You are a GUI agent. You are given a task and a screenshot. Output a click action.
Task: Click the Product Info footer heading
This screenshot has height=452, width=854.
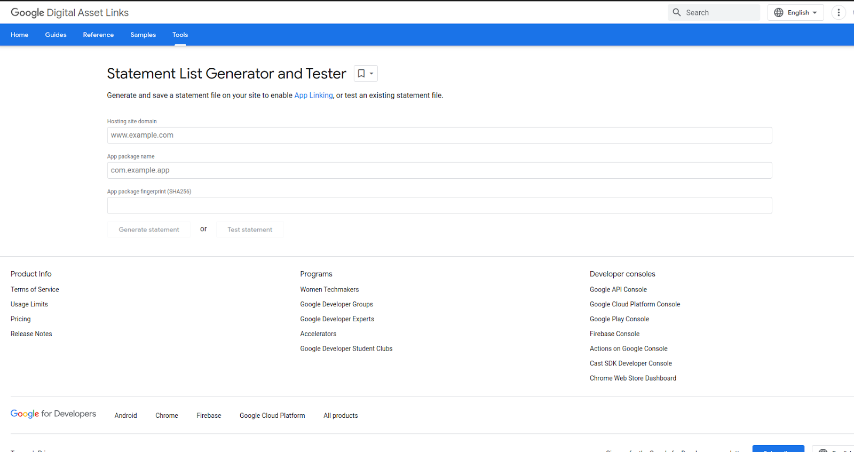[31, 274]
